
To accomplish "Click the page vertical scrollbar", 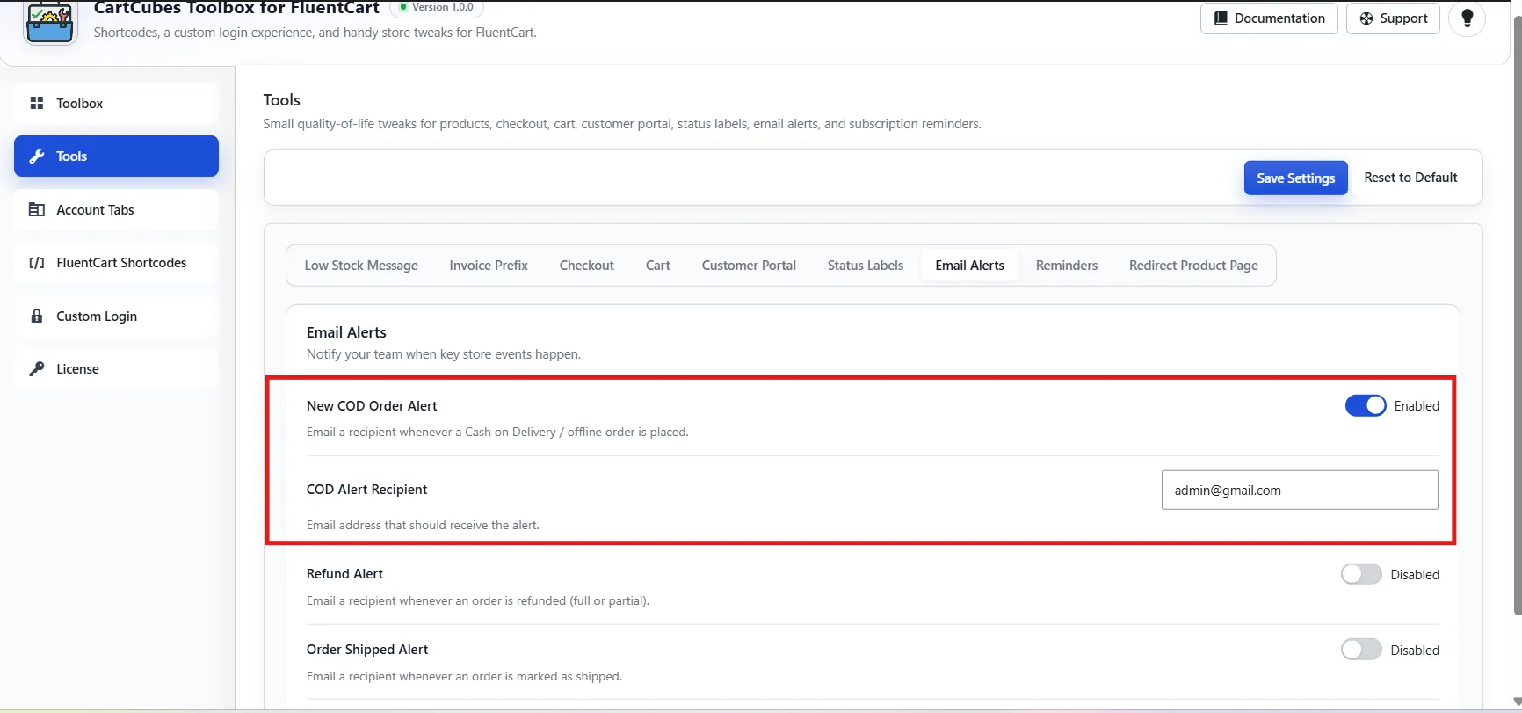I will point(1517,316).
